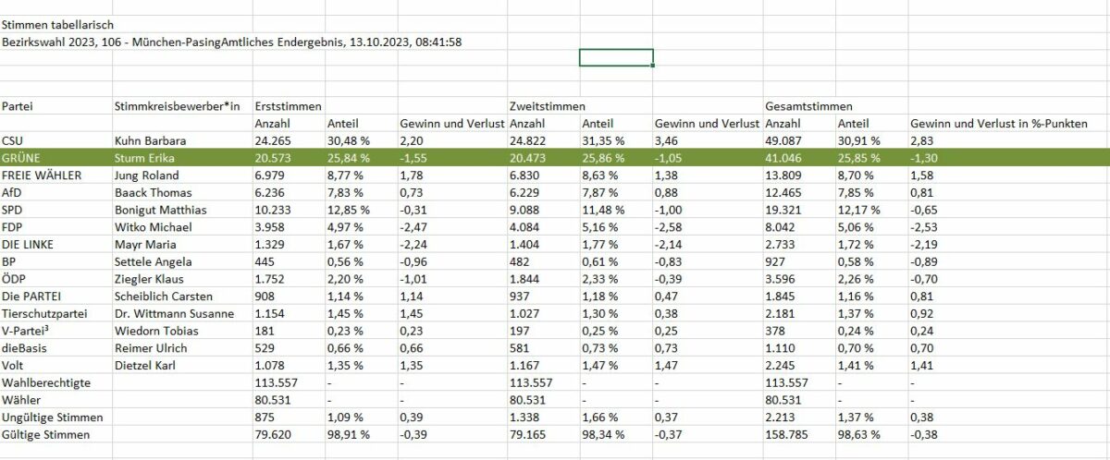Select the 'SPD' party cell

[12, 209]
